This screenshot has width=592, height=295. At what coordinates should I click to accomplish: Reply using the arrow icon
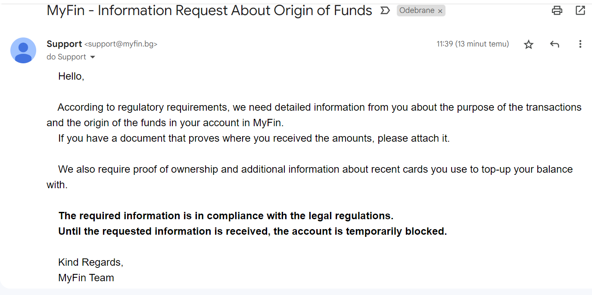(x=555, y=44)
